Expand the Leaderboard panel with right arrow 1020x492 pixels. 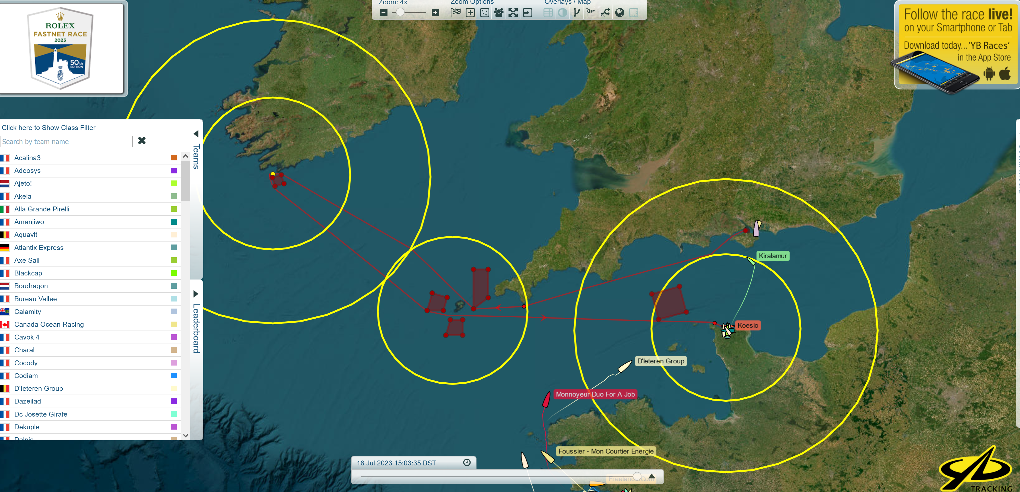click(196, 294)
